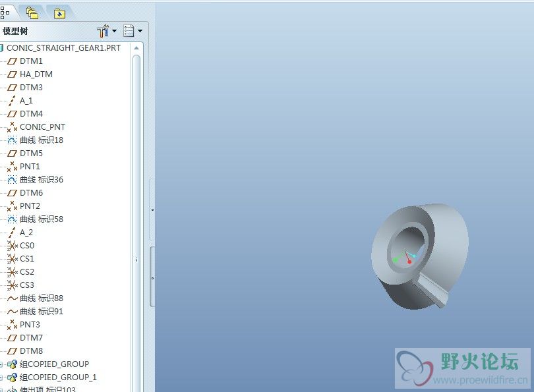Select PNT1 datum point icon
The width and height of the screenshot is (534, 392).
point(13,167)
